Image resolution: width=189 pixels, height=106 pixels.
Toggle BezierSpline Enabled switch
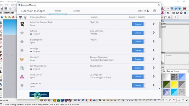pyautogui.click(x=139, y=42)
